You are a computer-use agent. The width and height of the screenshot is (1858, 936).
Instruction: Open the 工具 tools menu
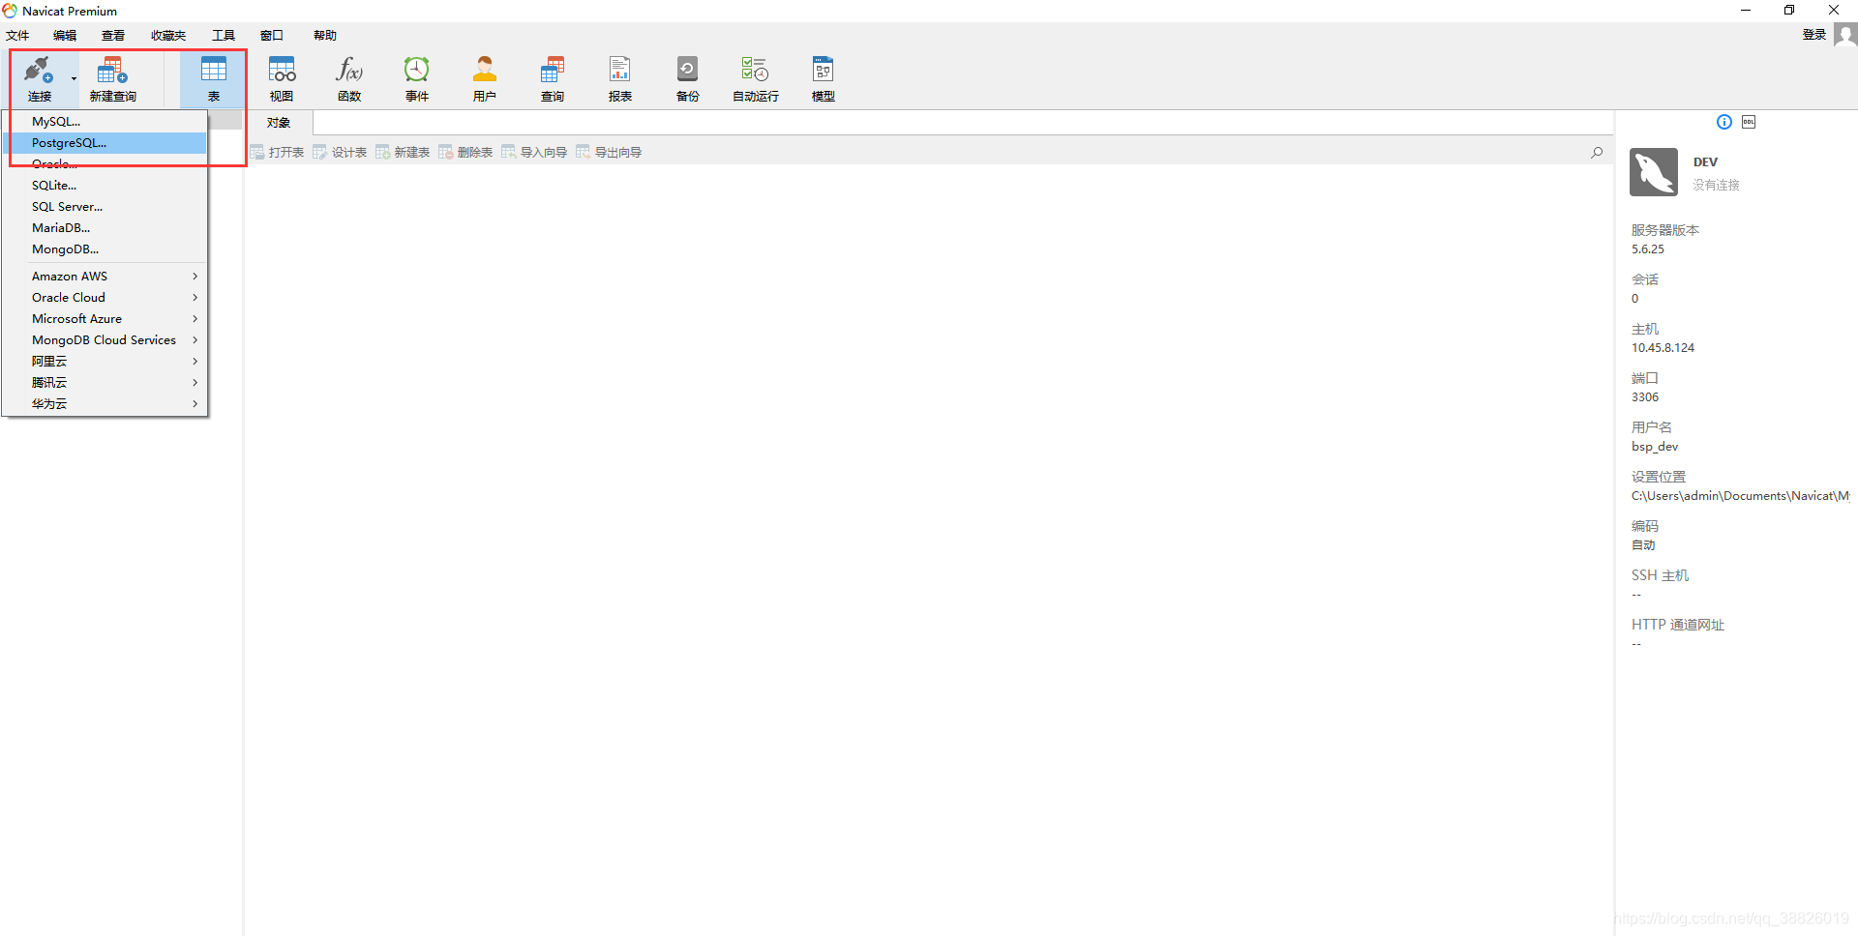tap(224, 36)
